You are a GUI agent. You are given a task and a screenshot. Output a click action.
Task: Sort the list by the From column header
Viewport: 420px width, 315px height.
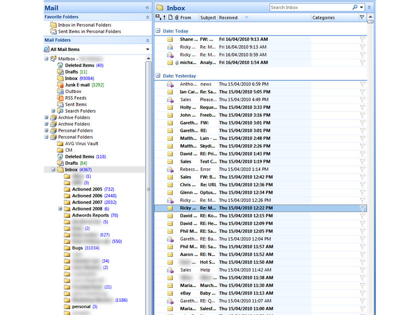tap(186, 17)
